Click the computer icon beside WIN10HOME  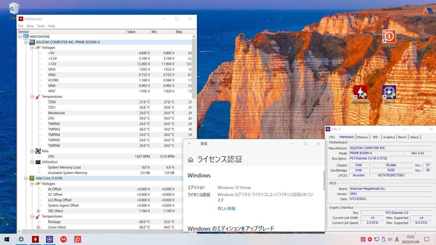[x=26, y=37]
